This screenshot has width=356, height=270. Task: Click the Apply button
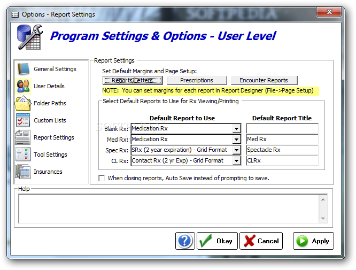coord(313,241)
